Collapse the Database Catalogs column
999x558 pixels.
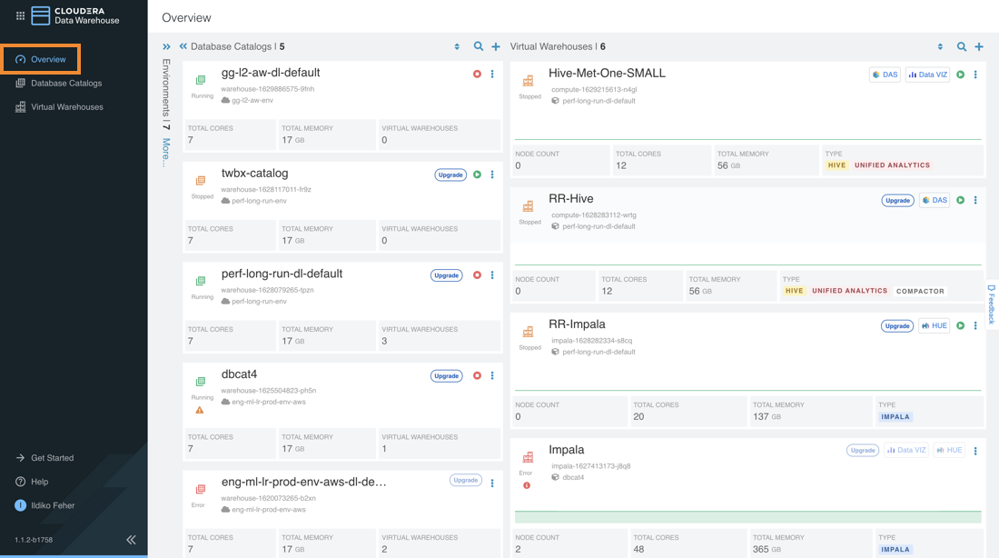(x=183, y=46)
